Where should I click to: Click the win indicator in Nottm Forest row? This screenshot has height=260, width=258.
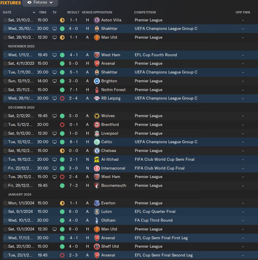pos(62,90)
